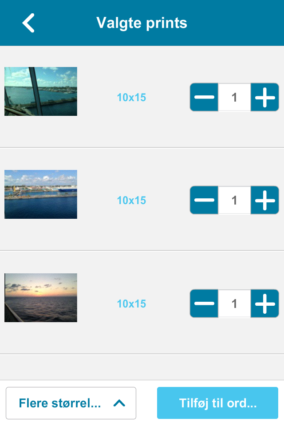Select quantity field of sunset photo
Image resolution: width=284 pixels, height=426 pixels.
click(234, 304)
